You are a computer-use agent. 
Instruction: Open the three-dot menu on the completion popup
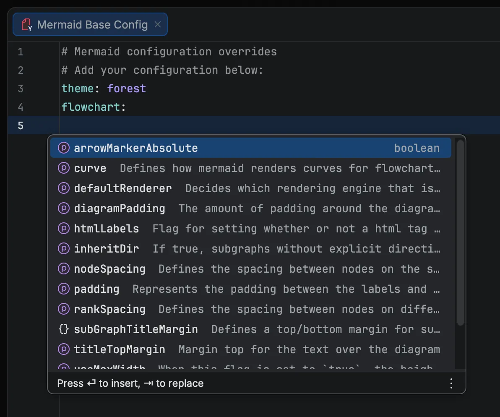[x=451, y=383]
